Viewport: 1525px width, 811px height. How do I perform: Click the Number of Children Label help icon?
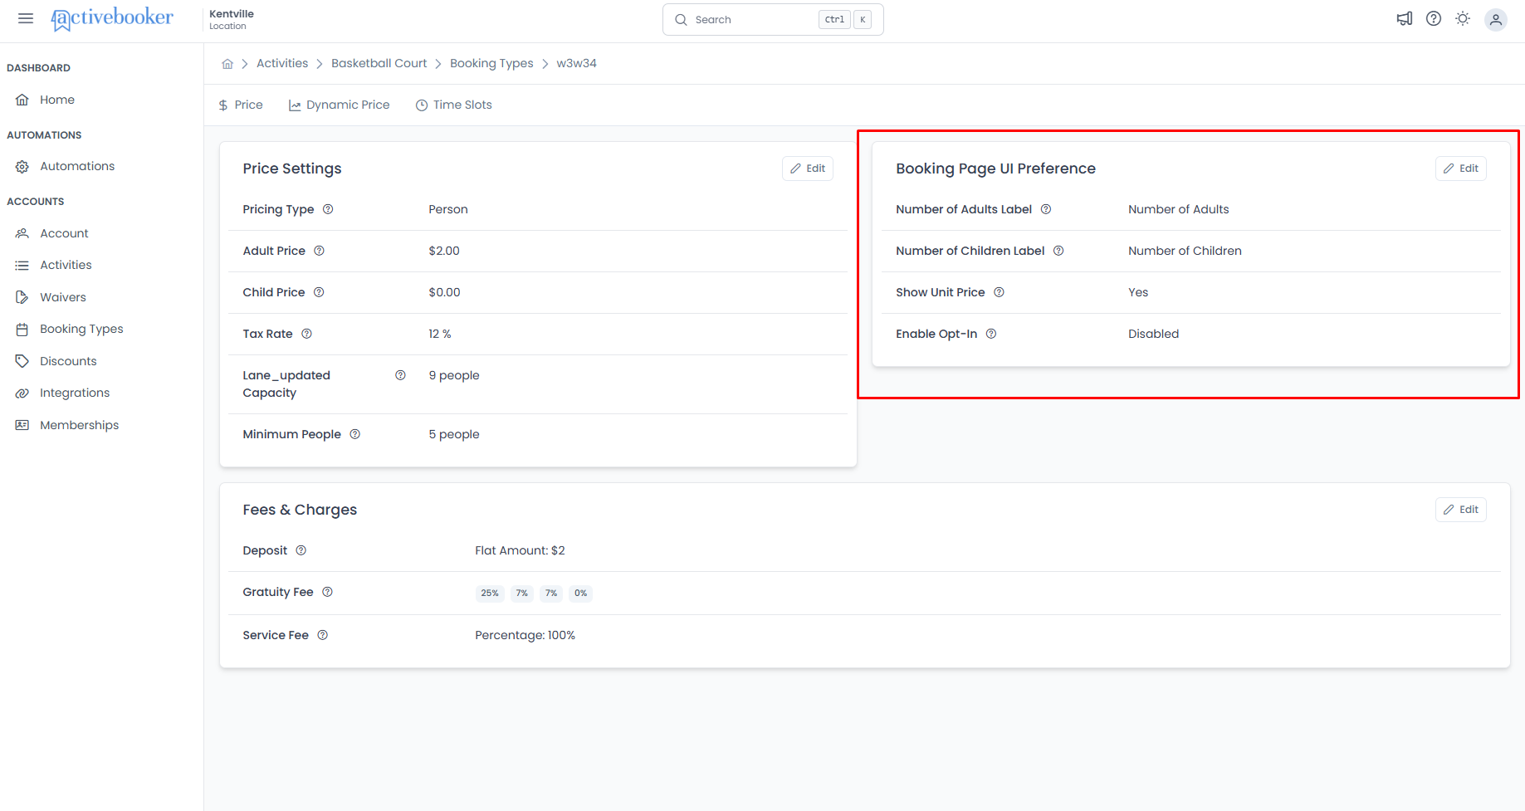(x=1058, y=251)
